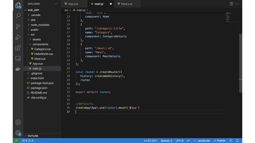
Task: Open errors and warnings count in status bar
Action: (28, 141)
